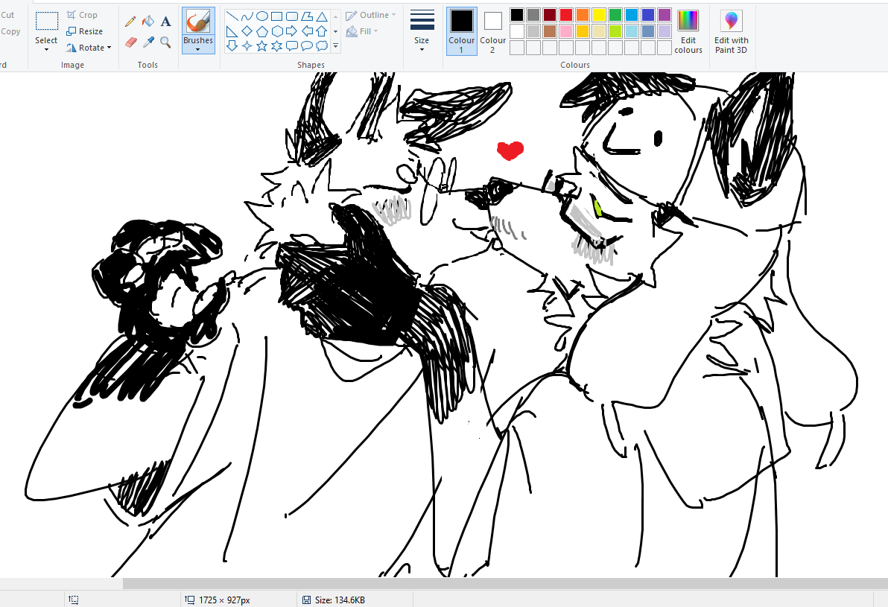
Task: Select the Oval shape
Action: (x=261, y=16)
